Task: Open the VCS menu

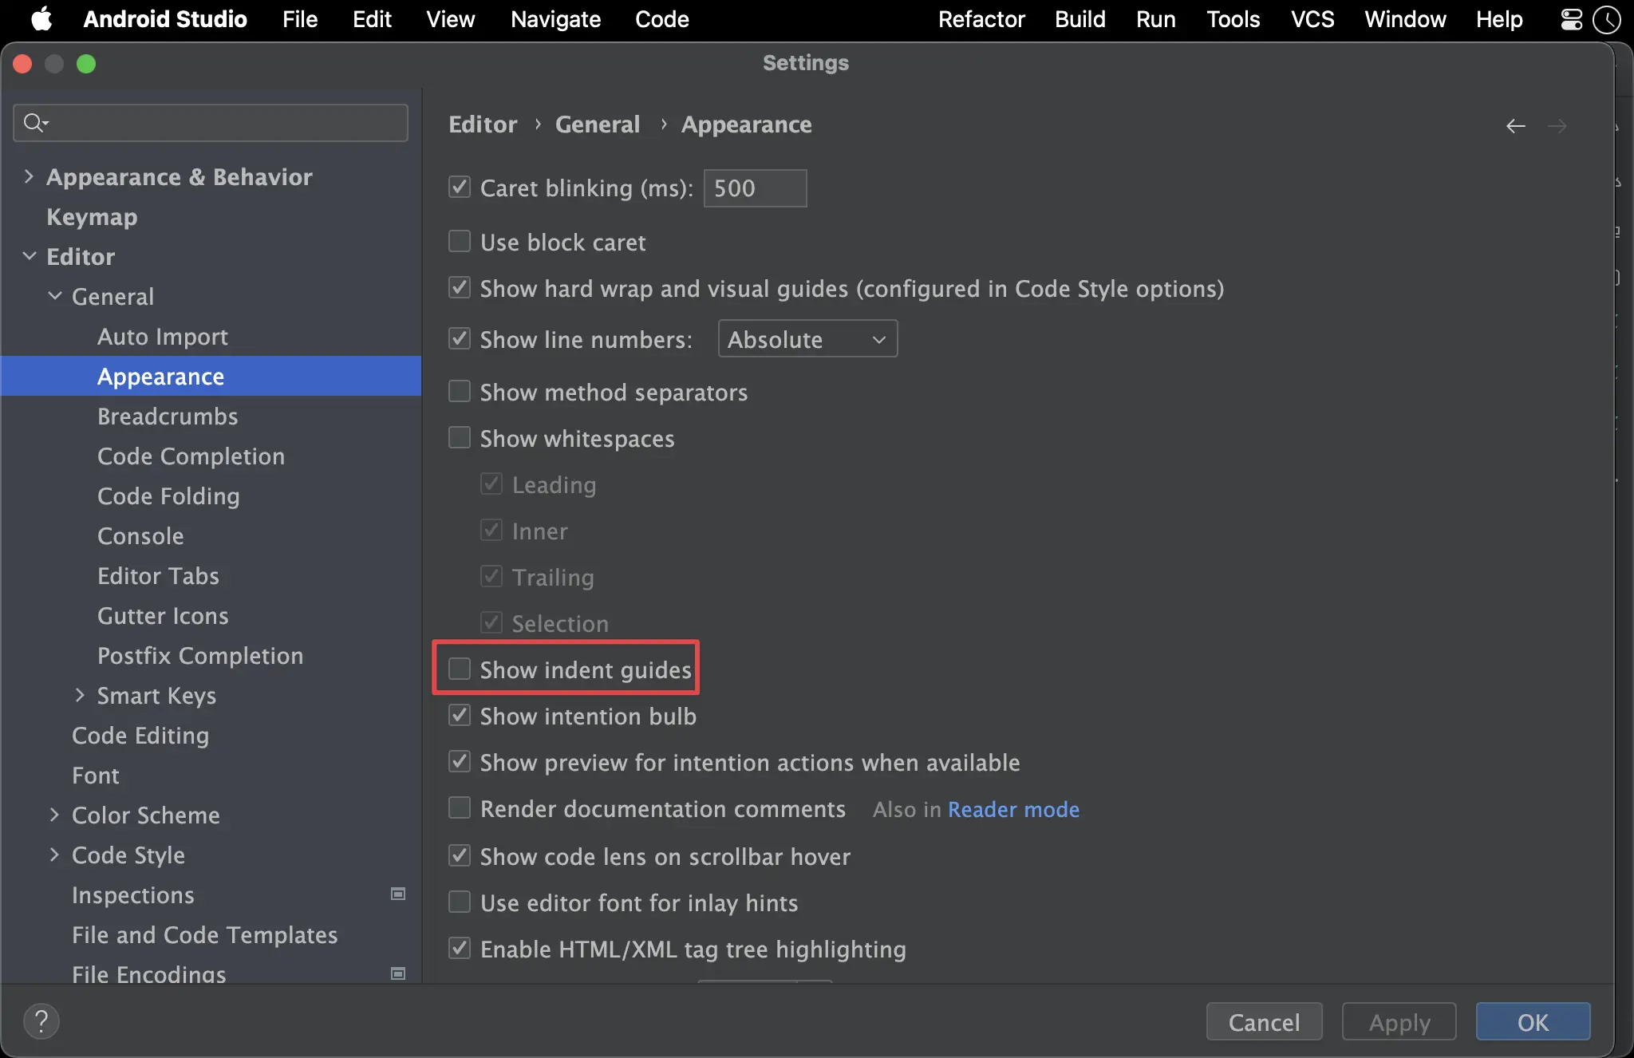Action: [x=1312, y=19]
